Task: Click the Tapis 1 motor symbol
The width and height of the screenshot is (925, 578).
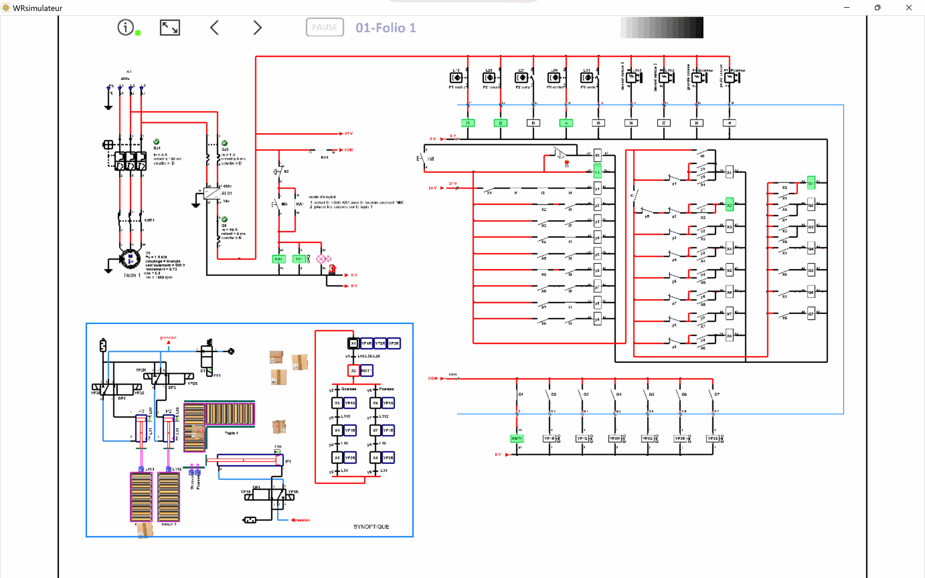Action: click(130, 259)
